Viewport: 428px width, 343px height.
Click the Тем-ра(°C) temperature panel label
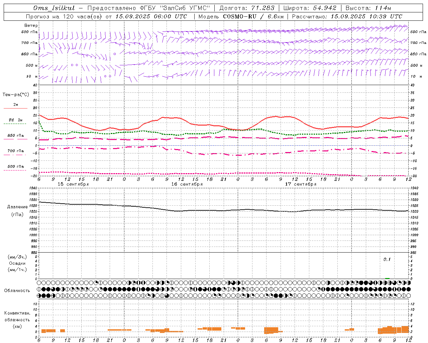(x=16, y=95)
